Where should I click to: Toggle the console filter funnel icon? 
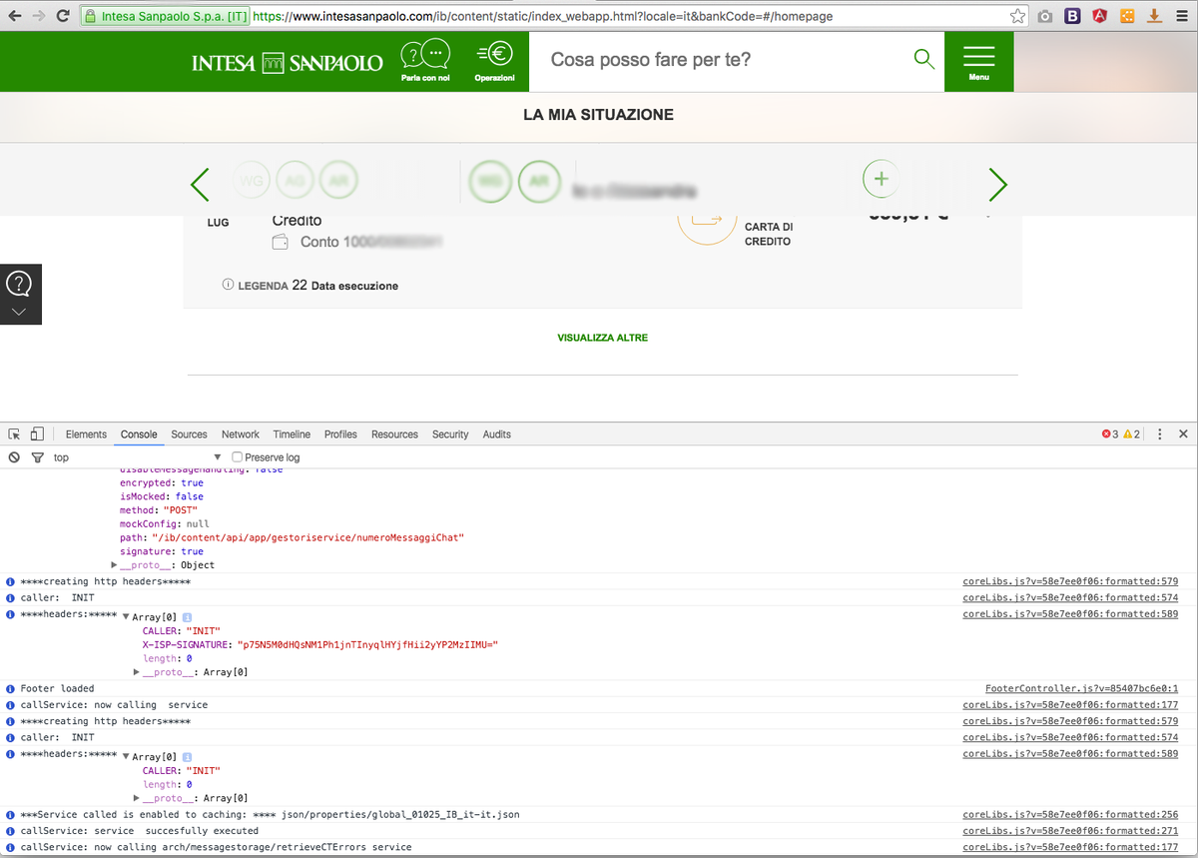coord(37,457)
